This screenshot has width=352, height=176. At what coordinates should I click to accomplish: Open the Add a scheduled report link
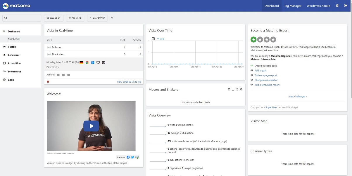point(267,85)
